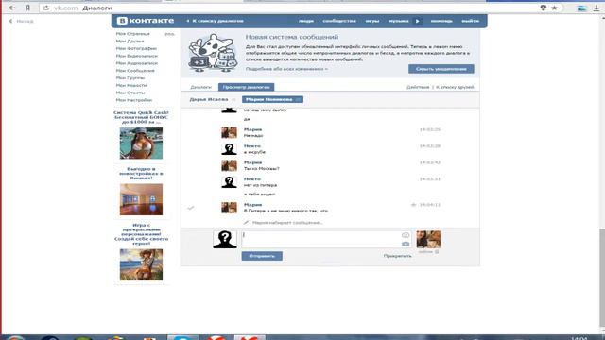Select the 'Просмотр диалогов' tab
Image resolution: width=605 pixels, height=340 pixels.
246,87
